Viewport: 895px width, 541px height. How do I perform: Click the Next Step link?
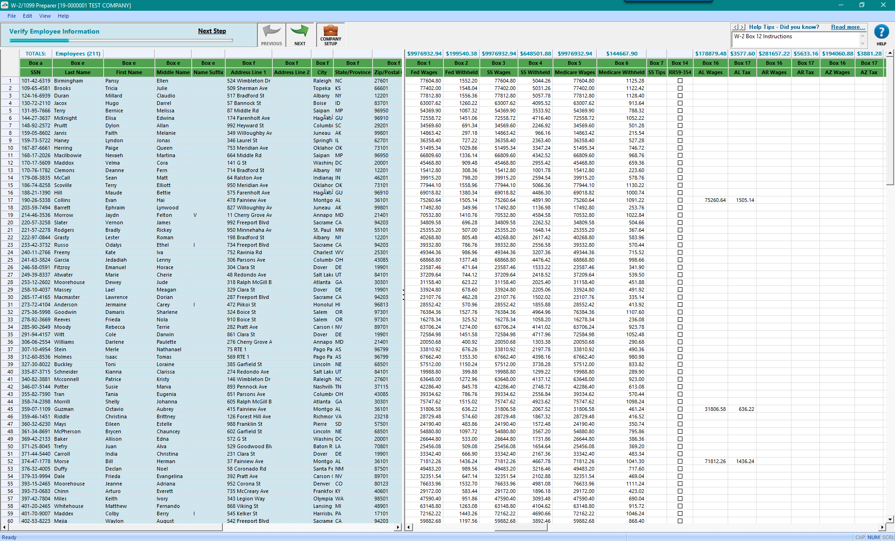point(212,31)
